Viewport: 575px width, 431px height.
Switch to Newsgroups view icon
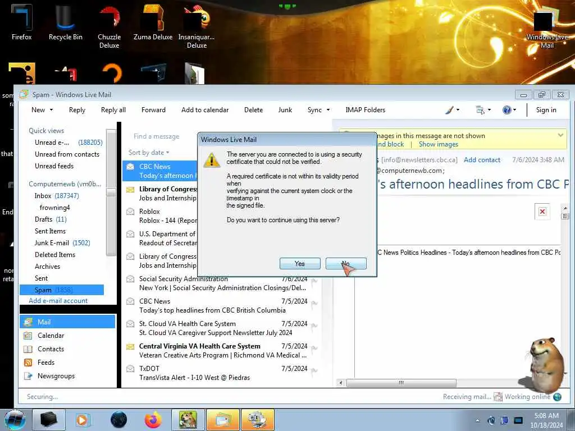coord(28,375)
